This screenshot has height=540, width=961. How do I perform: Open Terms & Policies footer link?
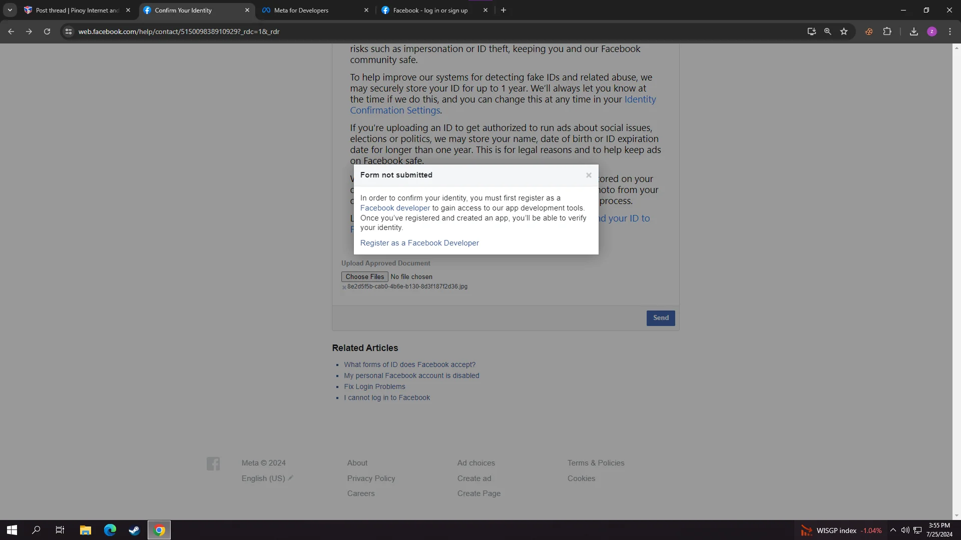(596, 463)
